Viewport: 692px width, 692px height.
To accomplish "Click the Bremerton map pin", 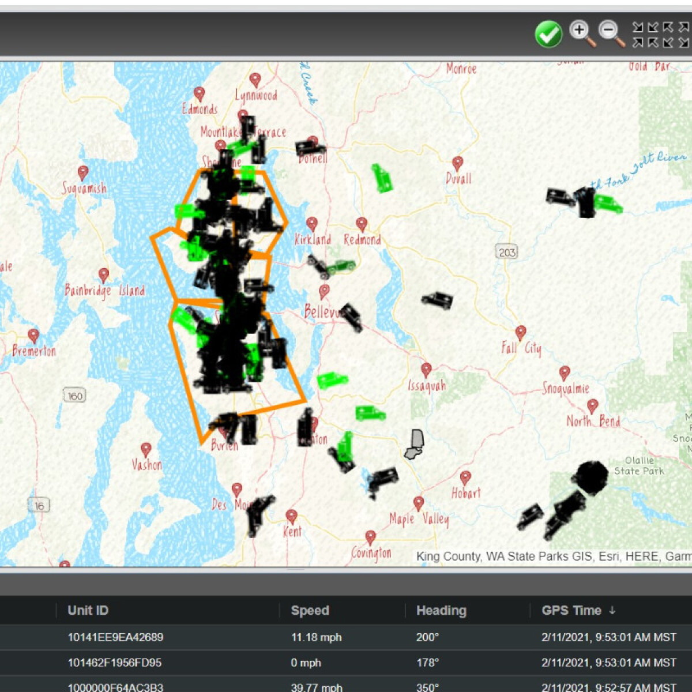I will tap(33, 336).
